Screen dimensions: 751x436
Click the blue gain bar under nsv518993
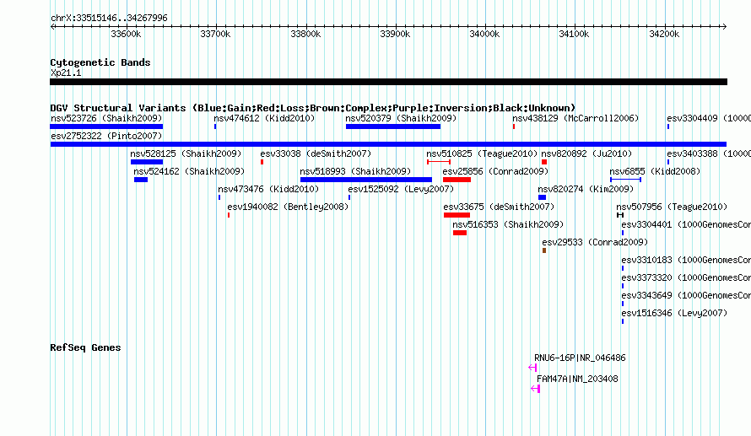pos(366,180)
